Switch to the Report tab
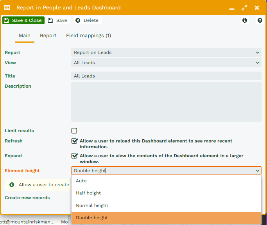Image resolution: width=267 pixels, height=225 pixels. click(x=48, y=36)
